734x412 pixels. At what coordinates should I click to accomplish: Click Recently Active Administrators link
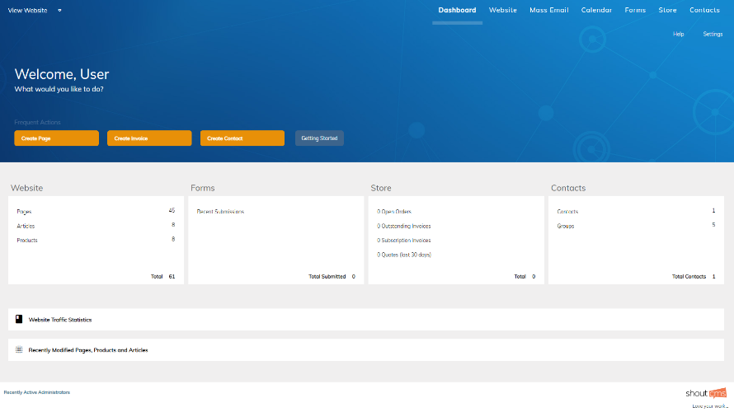37,392
